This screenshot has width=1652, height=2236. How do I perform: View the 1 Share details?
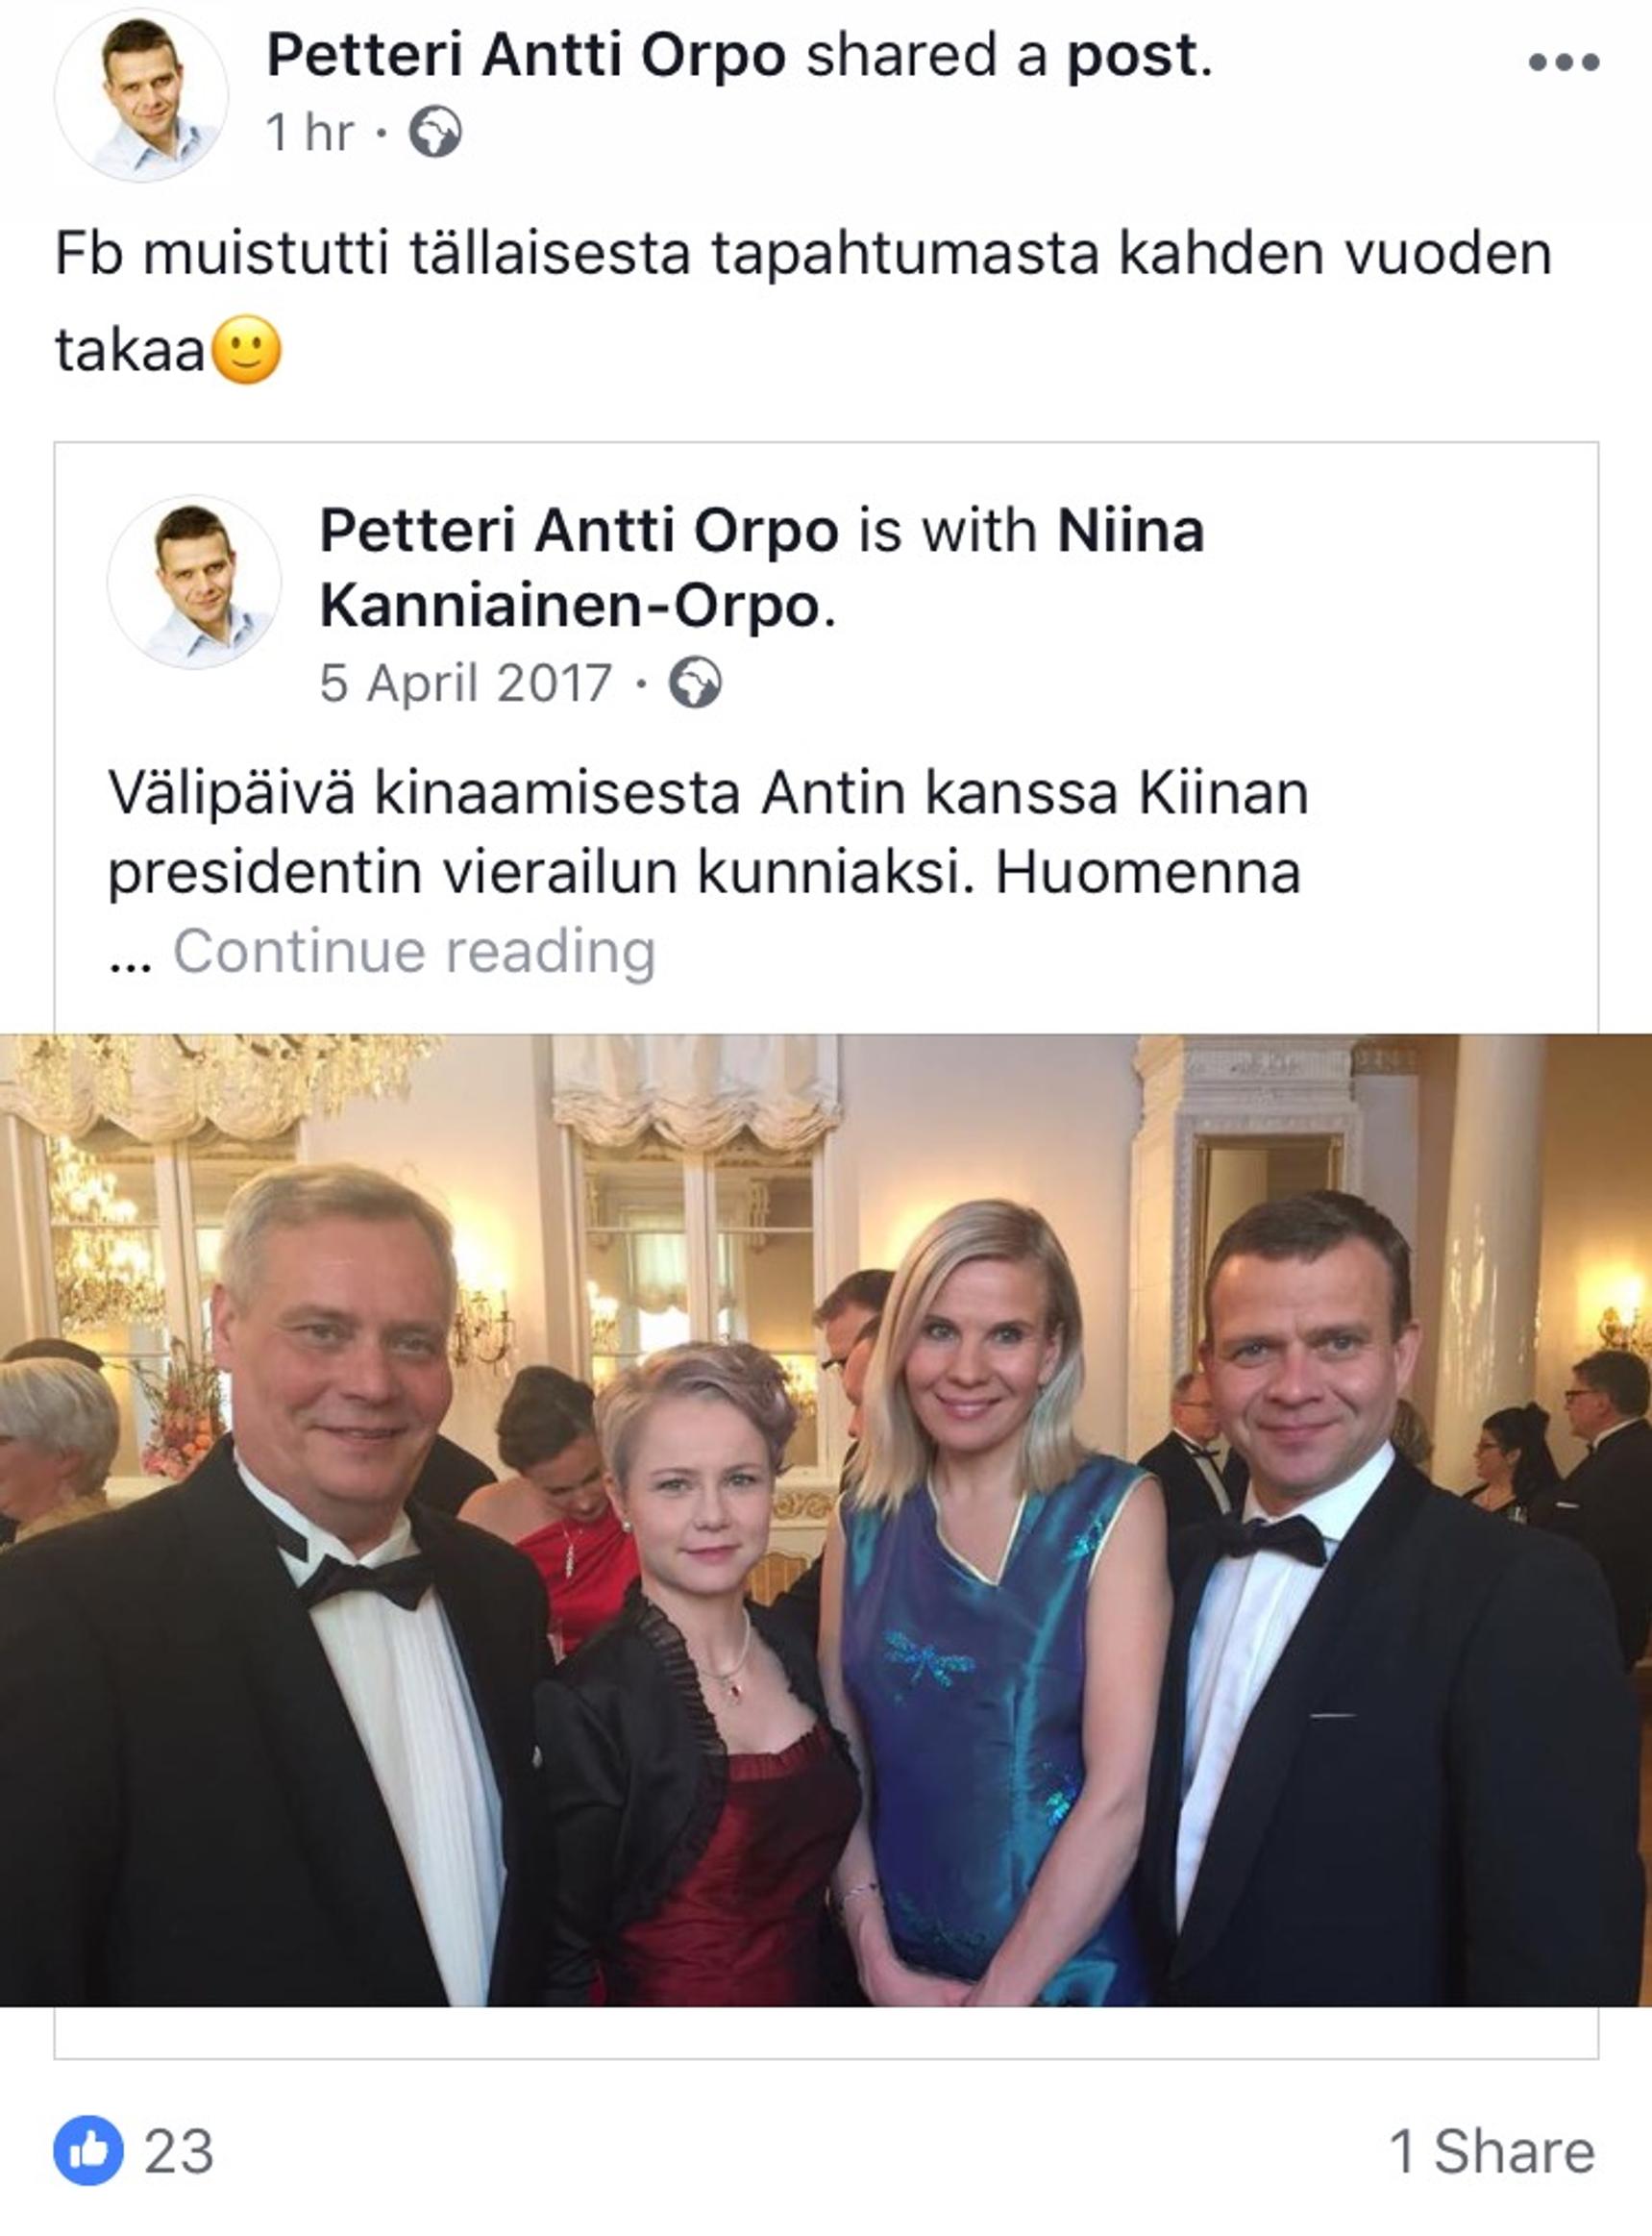tap(1492, 2152)
